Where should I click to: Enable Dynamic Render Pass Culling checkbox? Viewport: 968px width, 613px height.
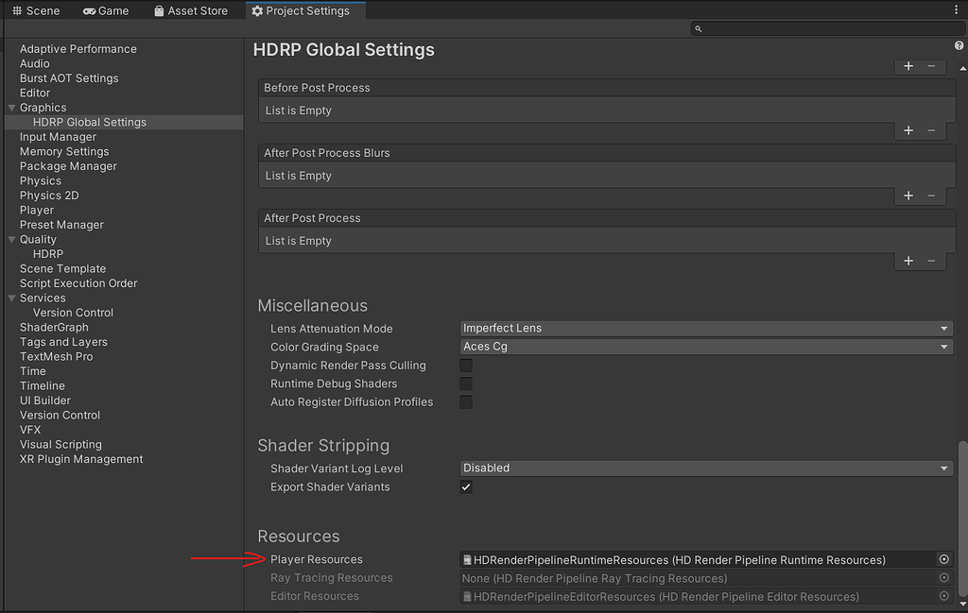(x=466, y=366)
